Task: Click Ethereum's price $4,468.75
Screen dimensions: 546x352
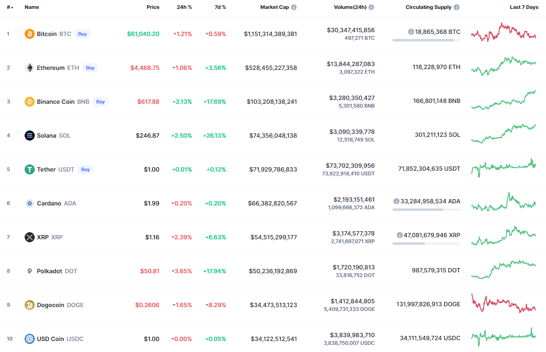Action: (145, 68)
